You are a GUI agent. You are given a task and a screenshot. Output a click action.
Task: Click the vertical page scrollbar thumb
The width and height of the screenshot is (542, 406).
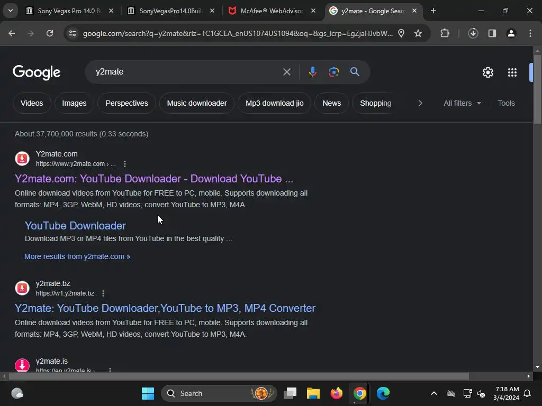(537, 89)
